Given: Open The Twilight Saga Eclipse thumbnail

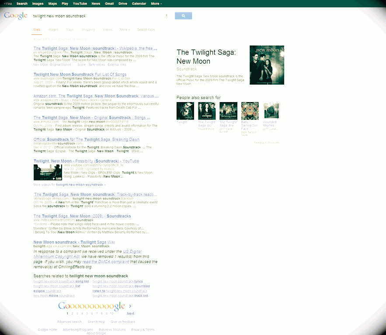Looking at the screenshot, I should [207, 111].
